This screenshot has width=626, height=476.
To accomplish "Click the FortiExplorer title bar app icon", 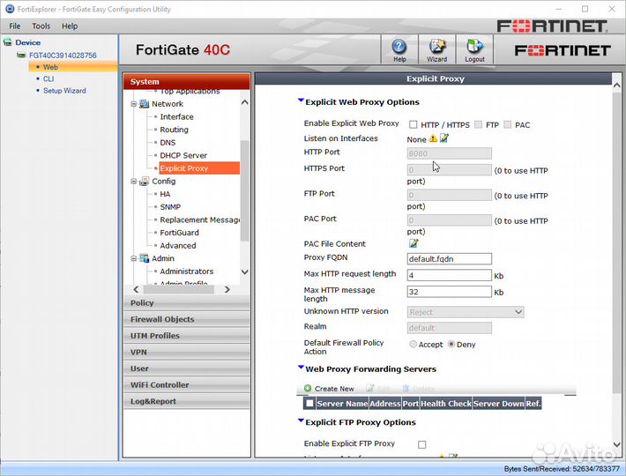I will tap(10, 9).
